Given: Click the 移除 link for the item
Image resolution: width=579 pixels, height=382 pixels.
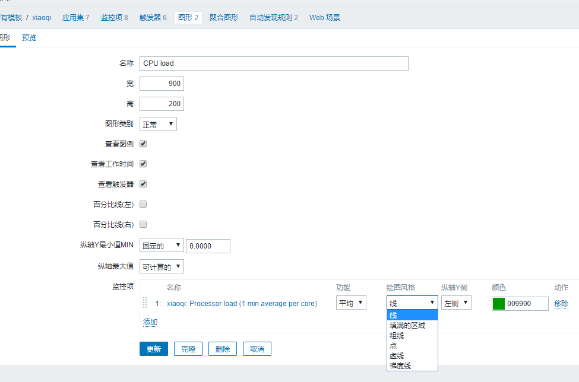Looking at the screenshot, I should pos(561,304).
